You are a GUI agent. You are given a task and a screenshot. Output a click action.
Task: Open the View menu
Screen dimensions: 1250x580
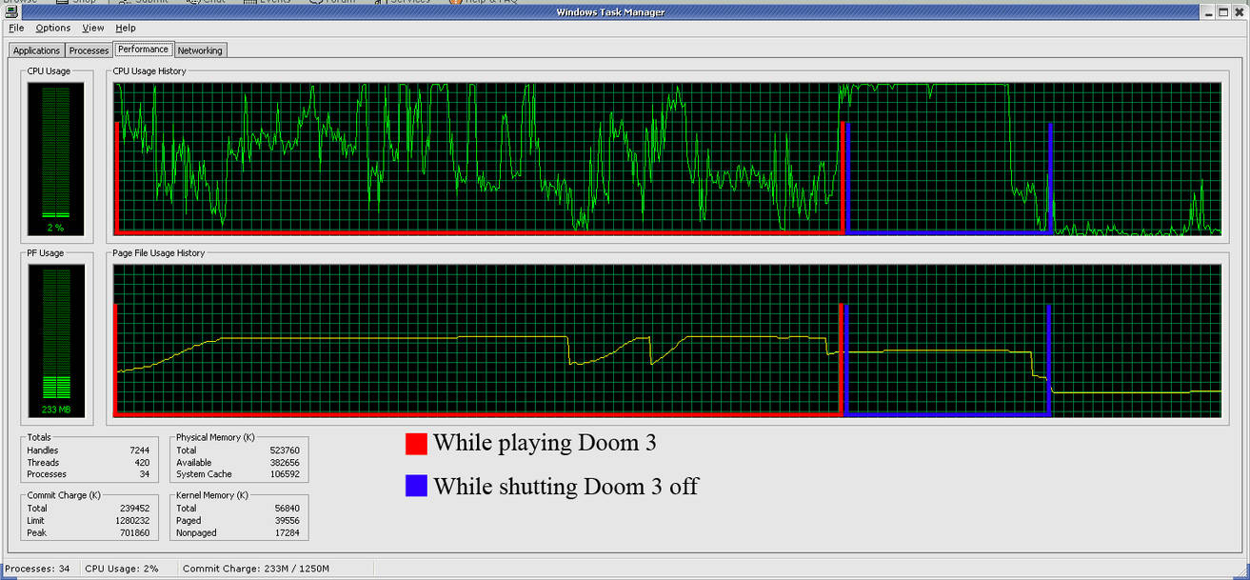[x=93, y=28]
